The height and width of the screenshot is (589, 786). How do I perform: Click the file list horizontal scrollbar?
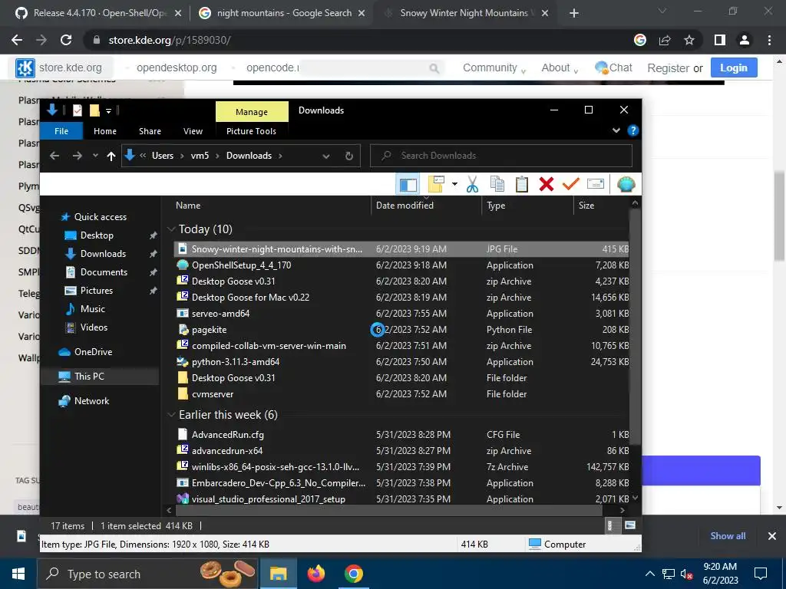(x=389, y=510)
